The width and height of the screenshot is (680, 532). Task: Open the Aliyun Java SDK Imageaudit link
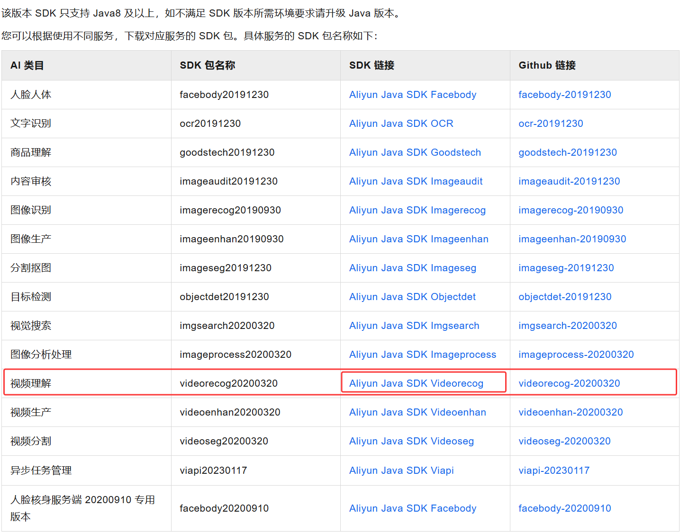tap(416, 181)
